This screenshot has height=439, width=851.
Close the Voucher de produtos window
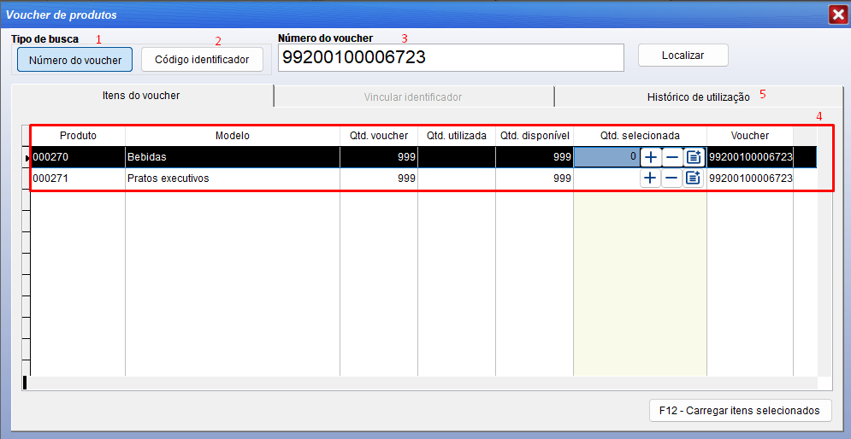click(x=836, y=15)
